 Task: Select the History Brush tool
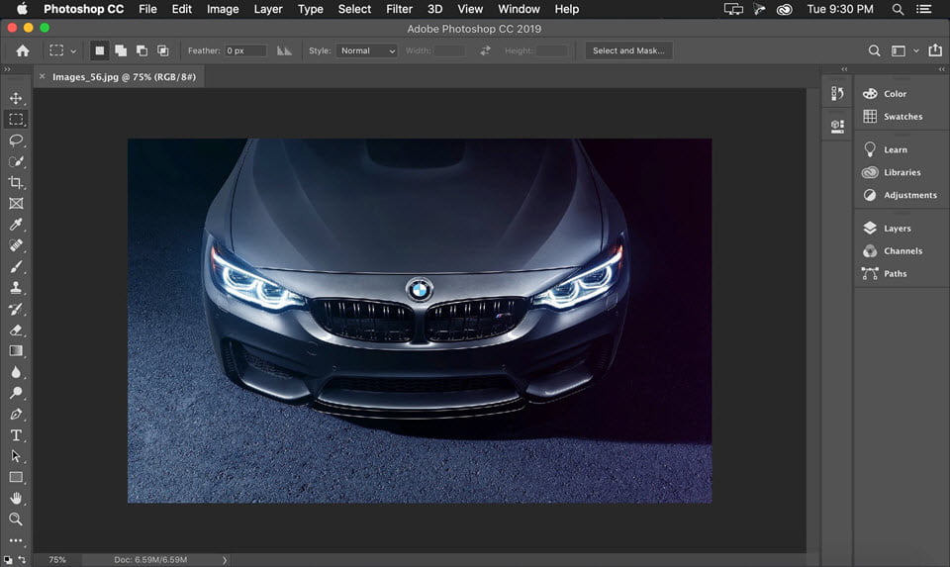pos(16,309)
